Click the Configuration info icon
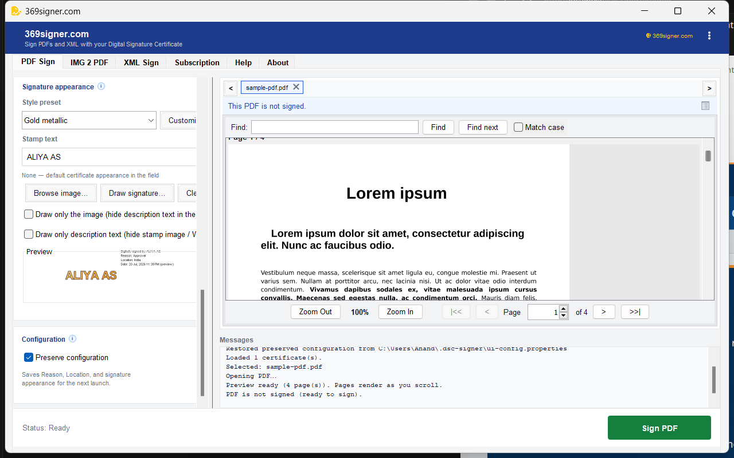This screenshot has height=458, width=734. (x=73, y=339)
